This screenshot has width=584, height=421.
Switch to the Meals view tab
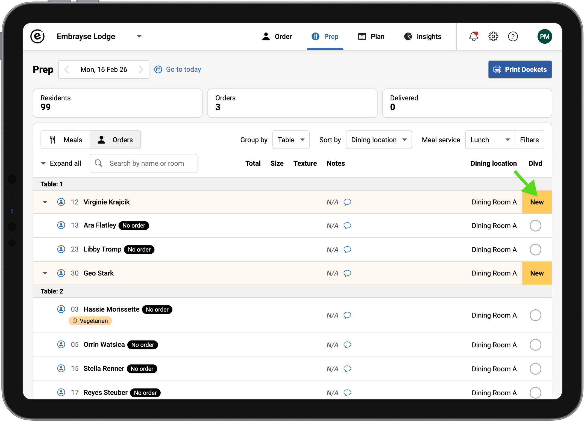(66, 140)
